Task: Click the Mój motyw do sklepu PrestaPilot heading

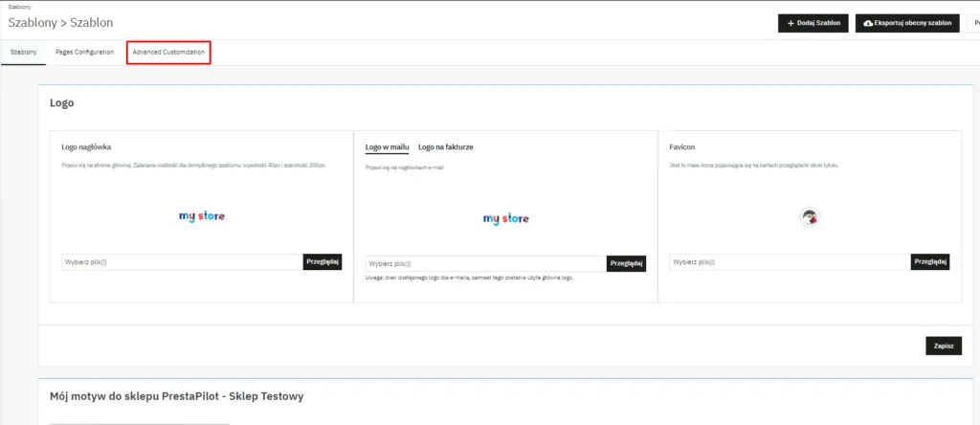Action: (177, 395)
